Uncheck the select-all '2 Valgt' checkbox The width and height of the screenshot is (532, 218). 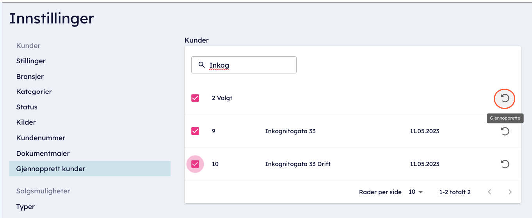(x=195, y=98)
